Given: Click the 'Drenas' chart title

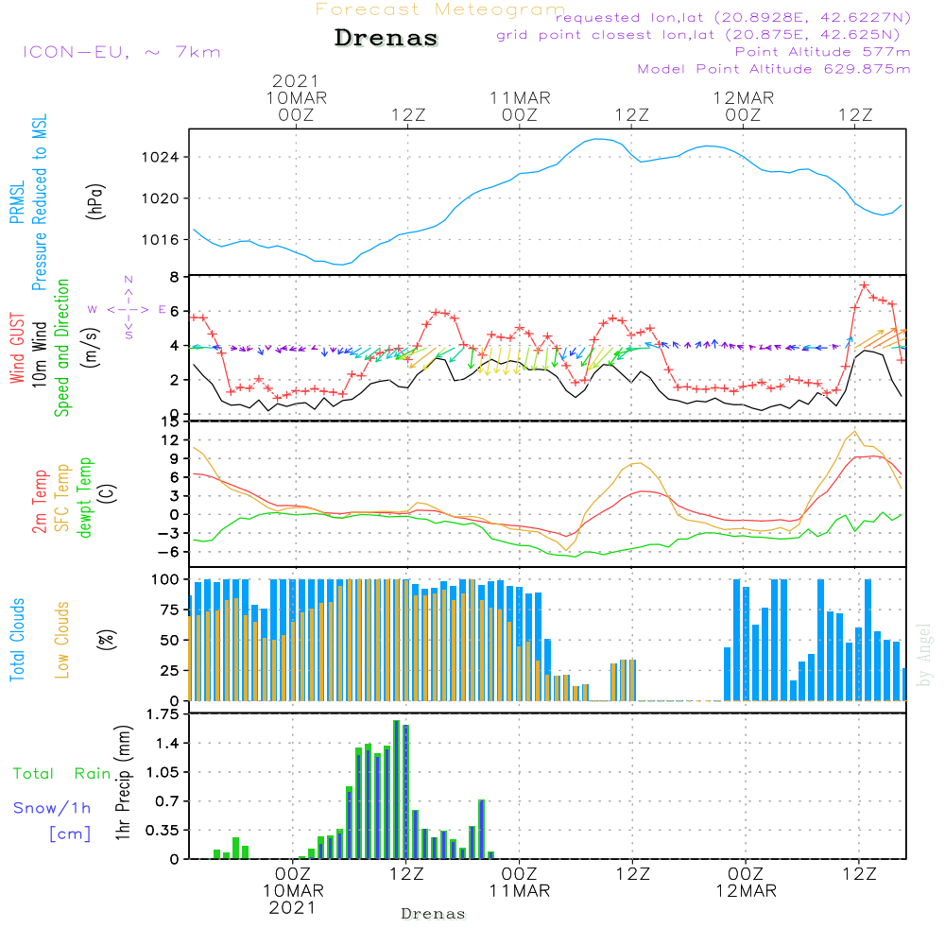Looking at the screenshot, I should click(387, 38).
